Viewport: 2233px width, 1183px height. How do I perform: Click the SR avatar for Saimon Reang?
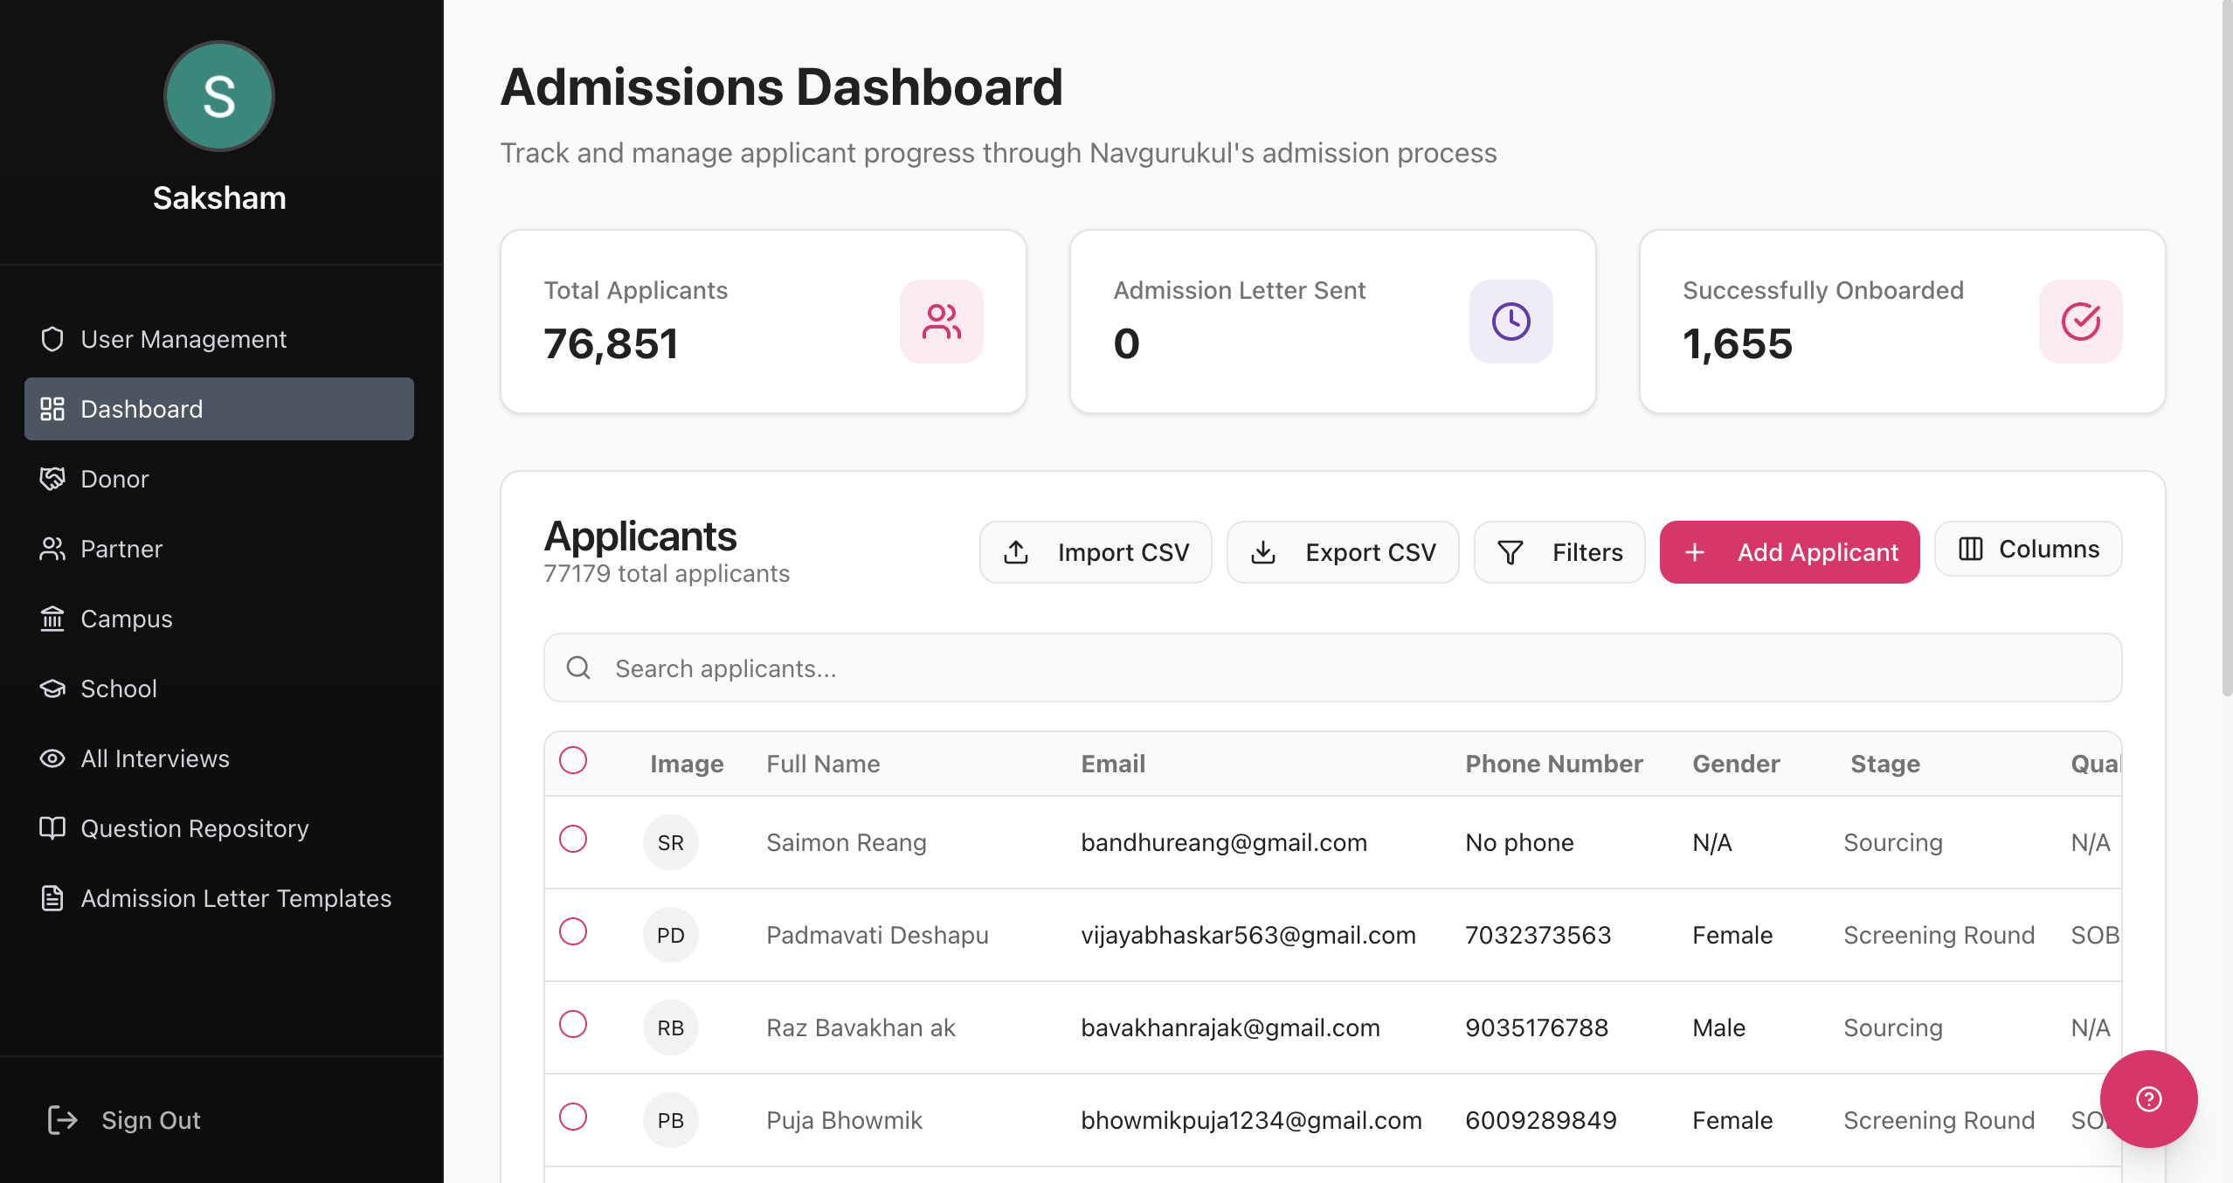click(670, 842)
